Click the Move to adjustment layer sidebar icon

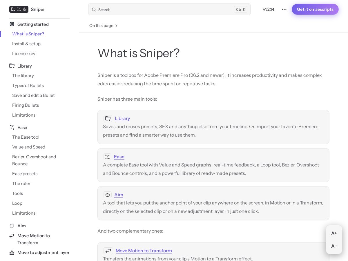[x=12, y=252]
